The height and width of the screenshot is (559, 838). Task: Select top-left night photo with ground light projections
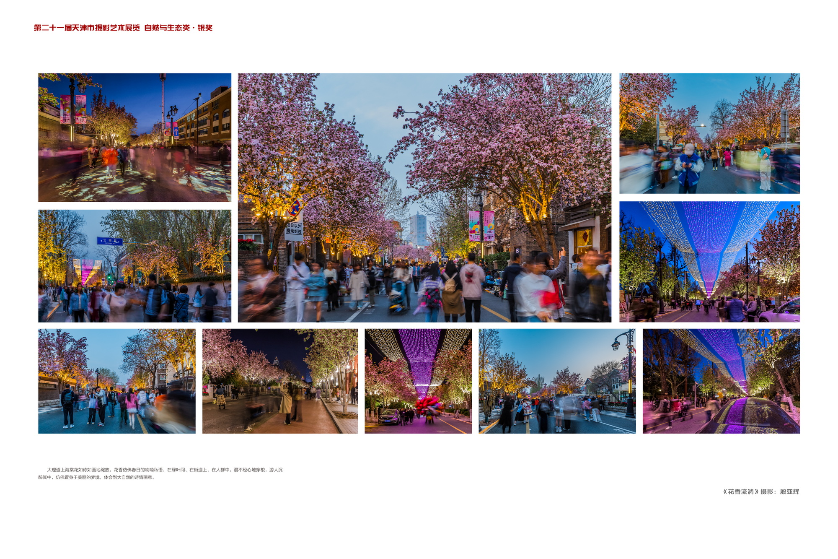134,138
